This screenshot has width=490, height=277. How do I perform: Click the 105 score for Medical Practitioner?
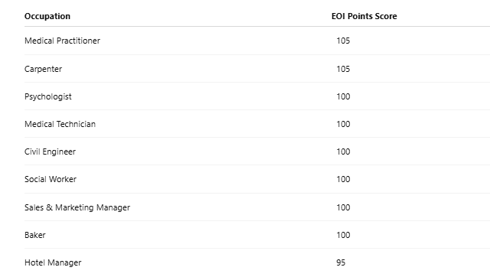(x=343, y=41)
